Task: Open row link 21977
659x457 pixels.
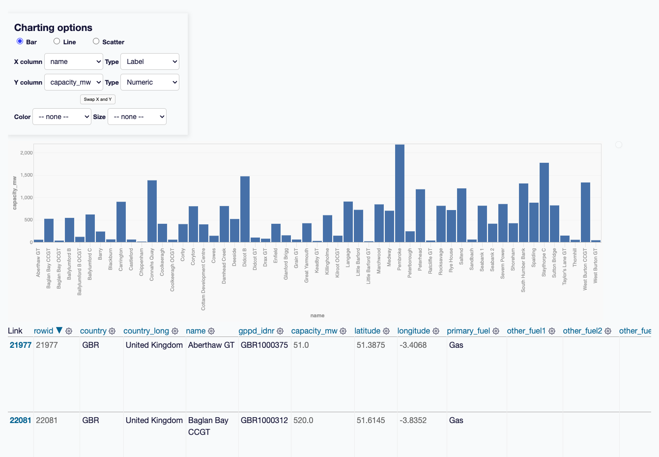Action: (21, 345)
